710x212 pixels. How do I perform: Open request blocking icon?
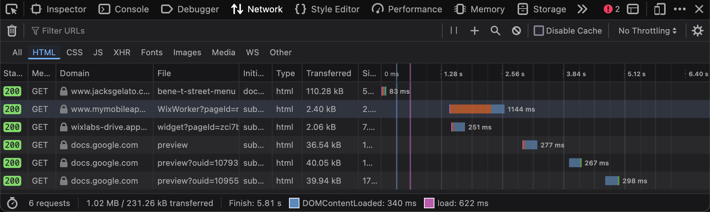click(x=516, y=31)
